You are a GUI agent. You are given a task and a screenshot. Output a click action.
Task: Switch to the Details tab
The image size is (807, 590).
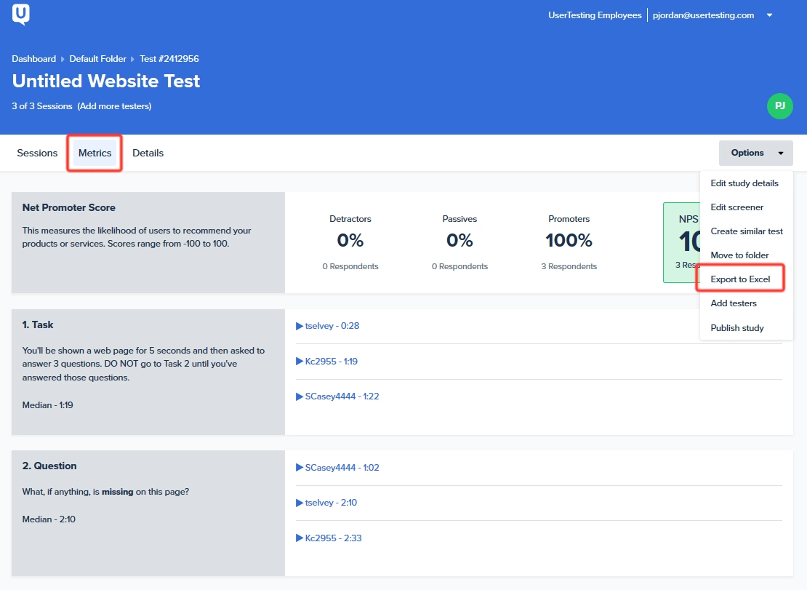tap(148, 153)
